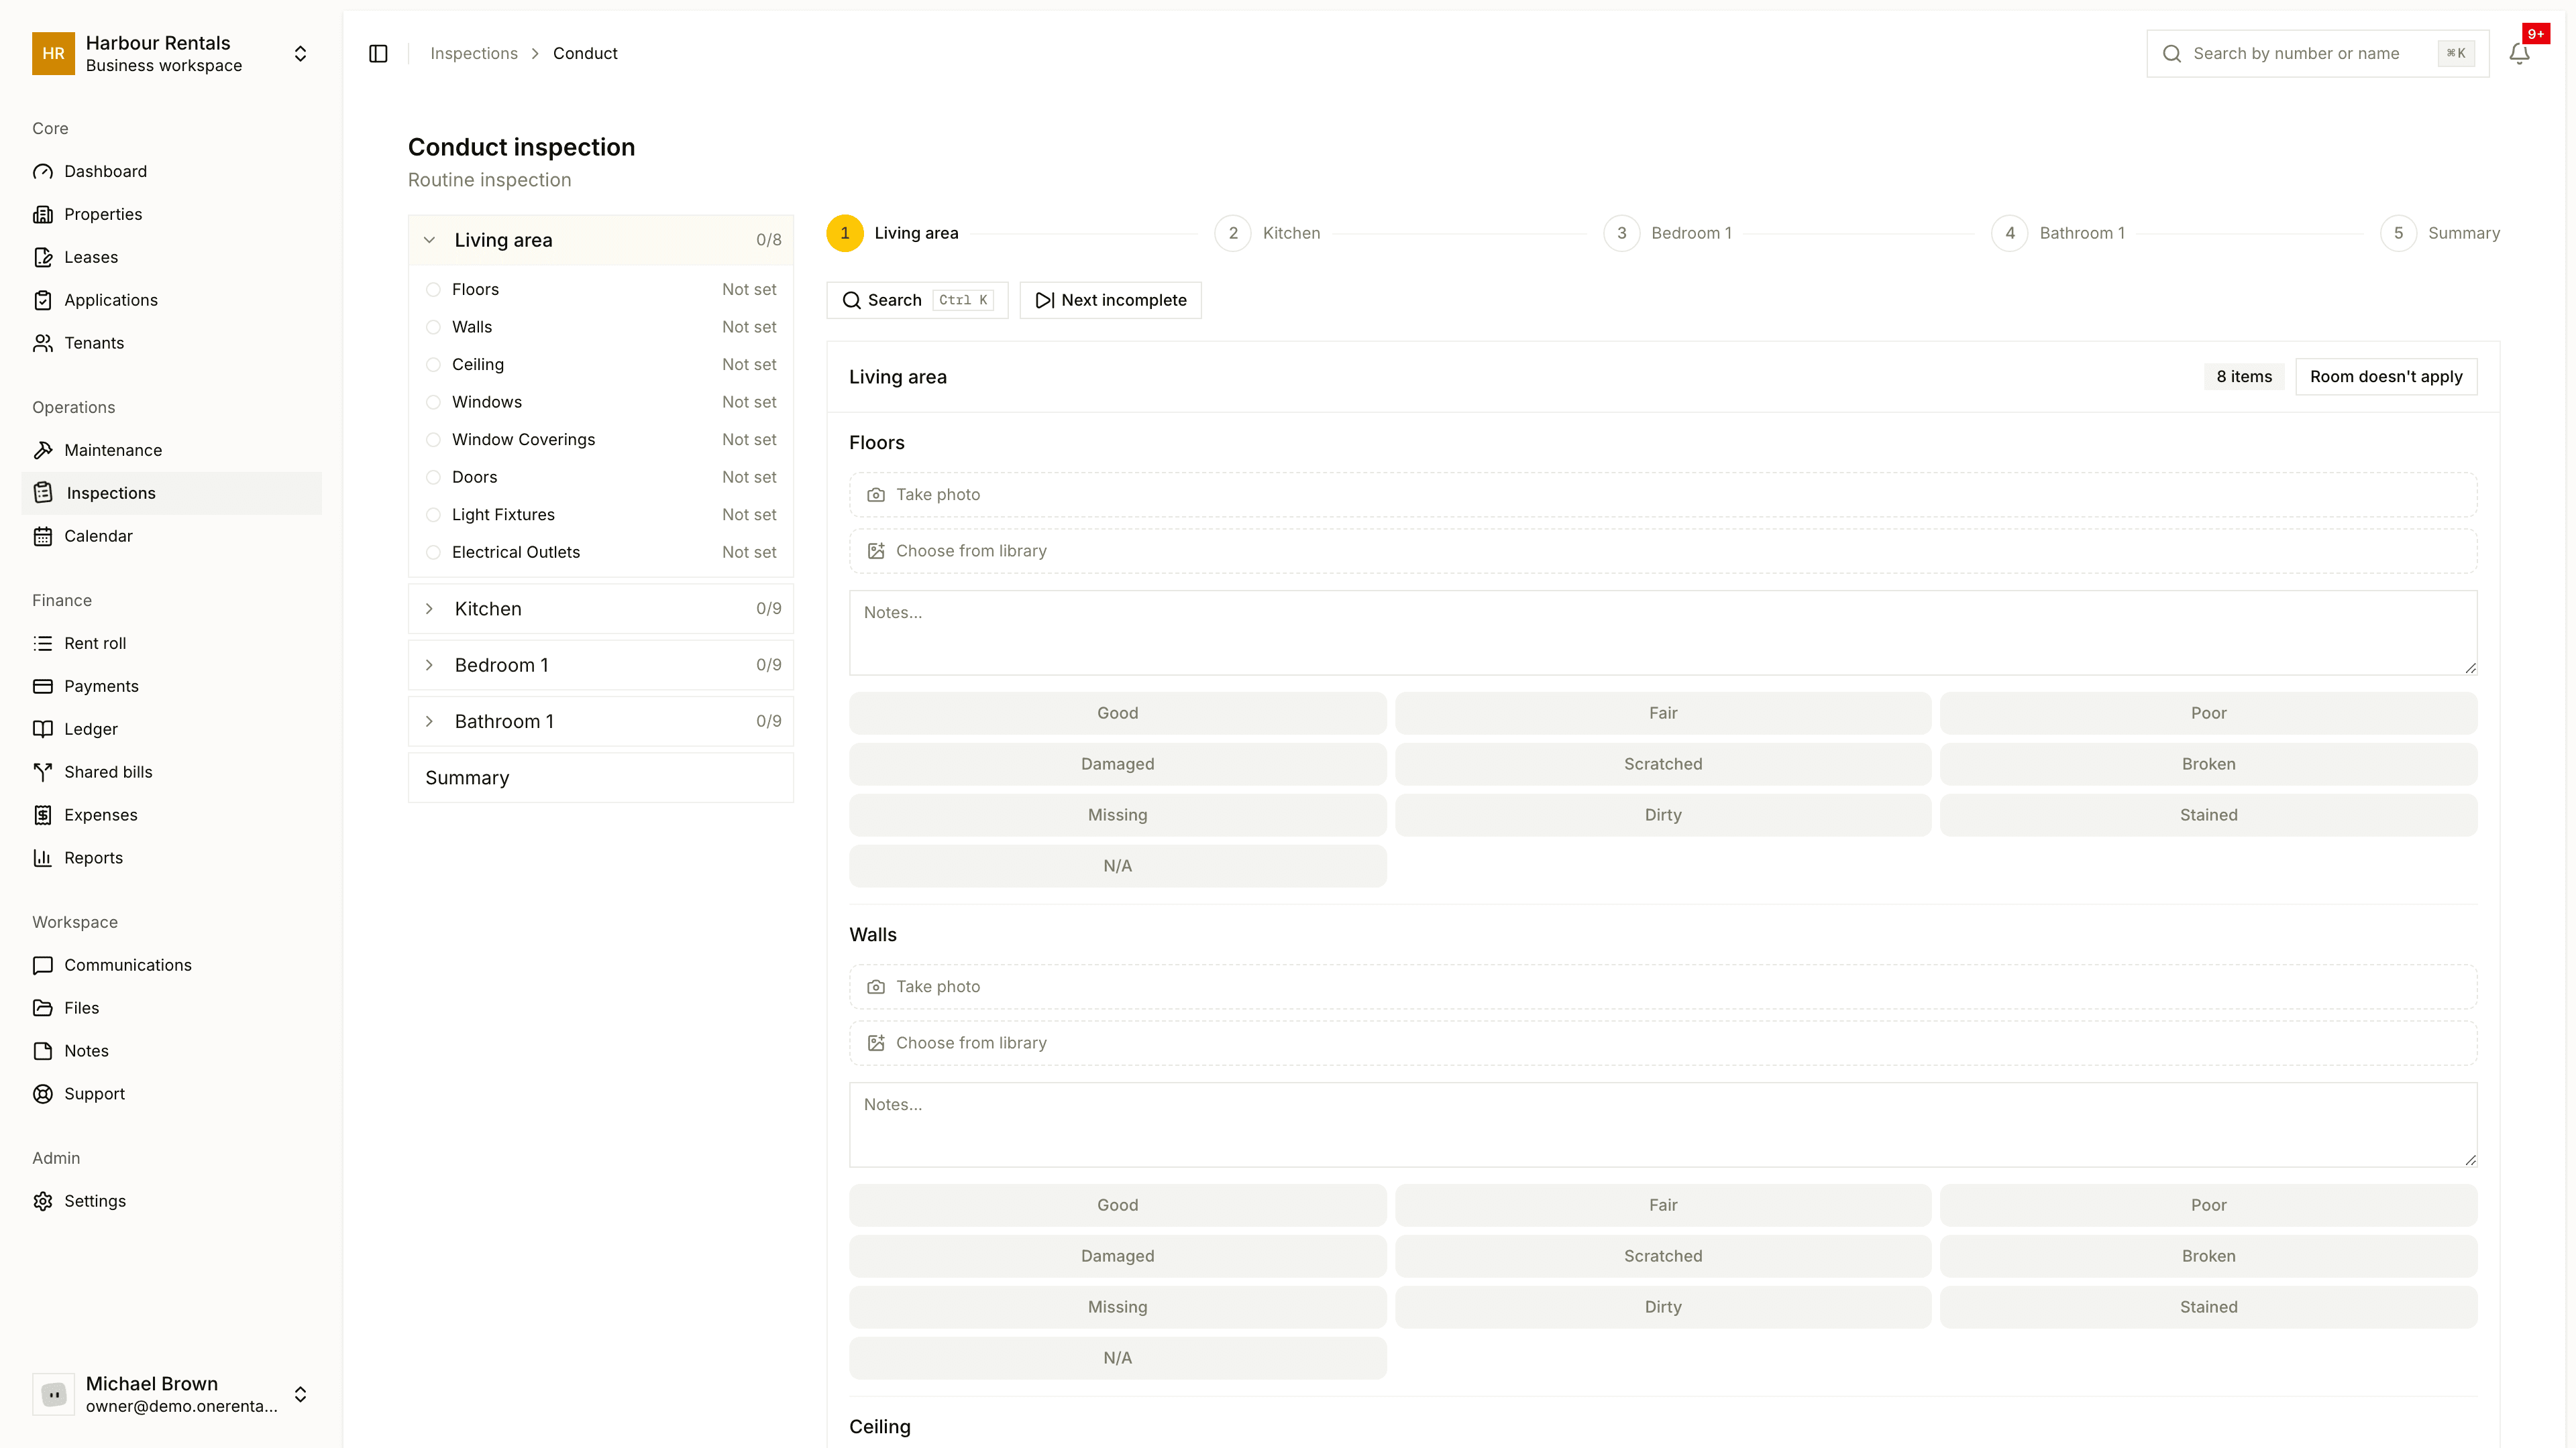Click the Floors Notes text area
This screenshot has height=1448, width=2576.
click(x=1663, y=633)
